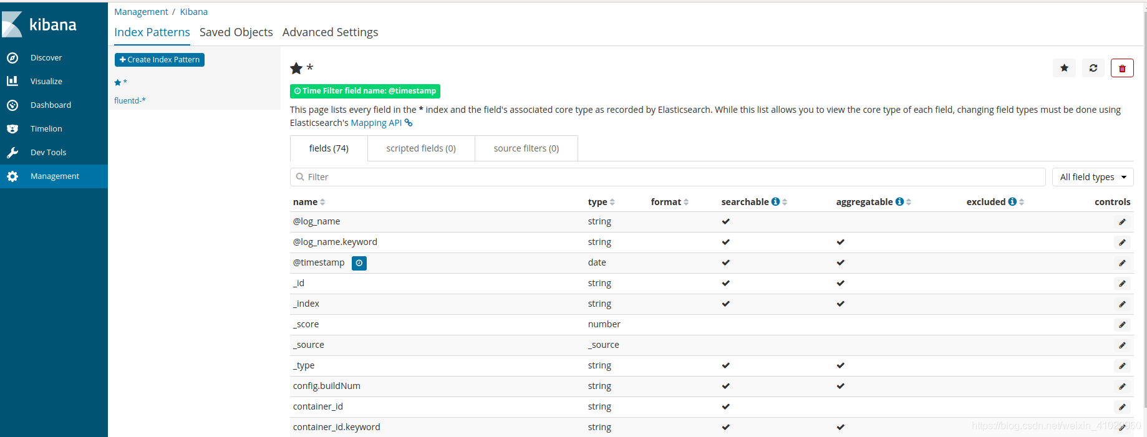Sort by excluded column arrows

pyautogui.click(x=1022, y=202)
